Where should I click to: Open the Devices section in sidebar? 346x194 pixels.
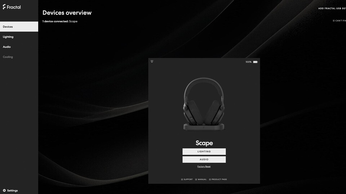19,27
